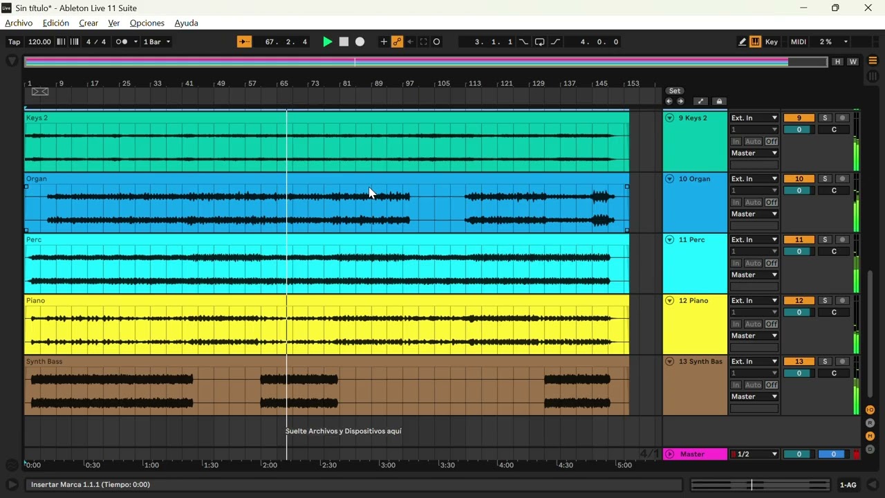The width and height of the screenshot is (885, 498).
Task: Open the Edición menu
Action: (56, 23)
